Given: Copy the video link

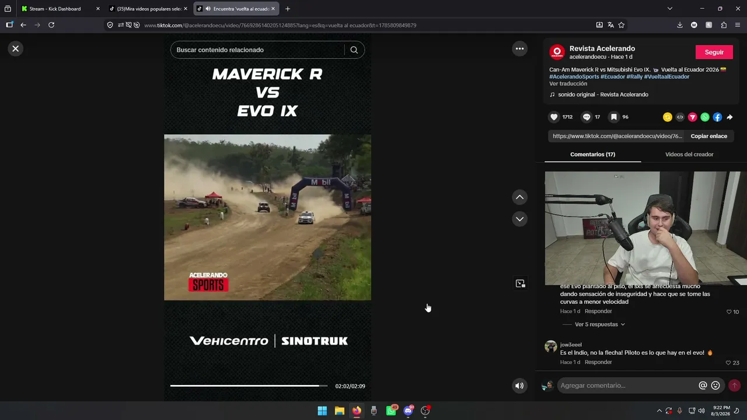Looking at the screenshot, I should (x=708, y=136).
